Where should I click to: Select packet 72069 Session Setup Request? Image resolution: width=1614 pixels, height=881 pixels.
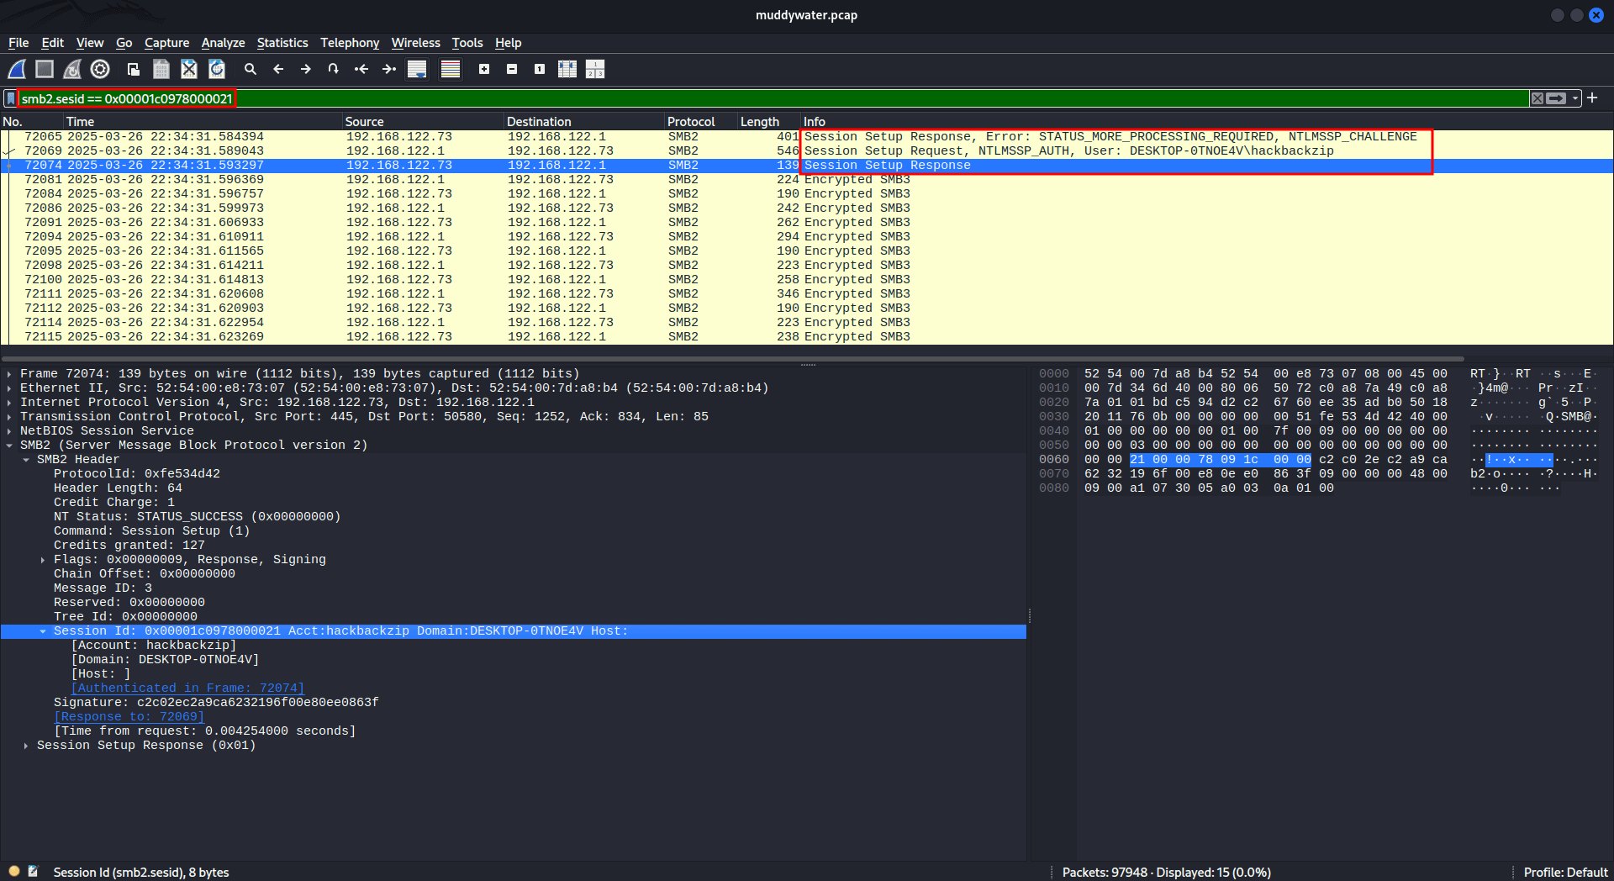tap(807, 151)
